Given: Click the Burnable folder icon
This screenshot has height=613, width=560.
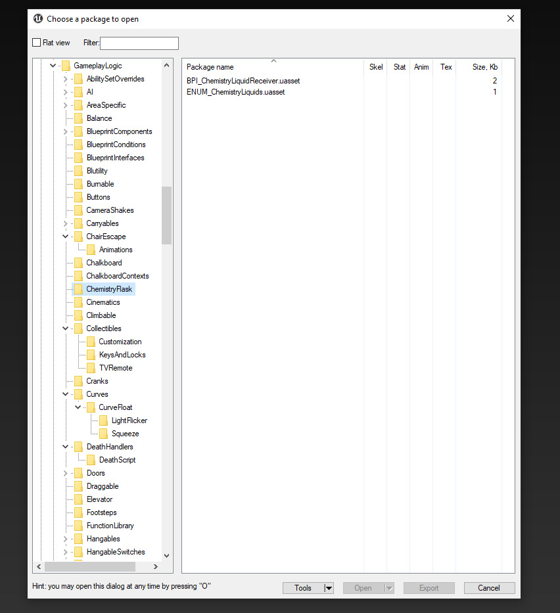Looking at the screenshot, I should (x=79, y=184).
